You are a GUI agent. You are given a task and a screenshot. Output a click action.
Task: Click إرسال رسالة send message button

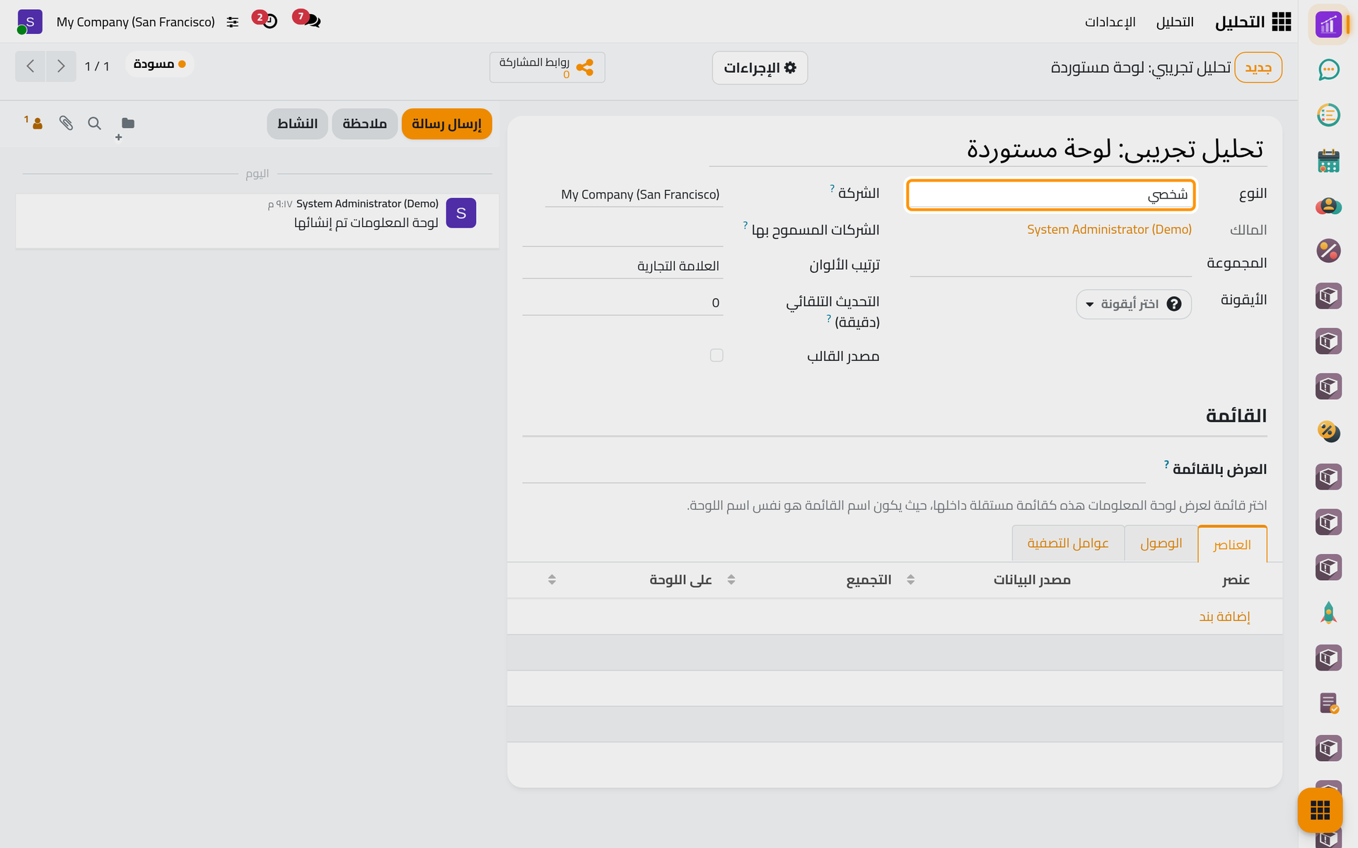click(447, 124)
